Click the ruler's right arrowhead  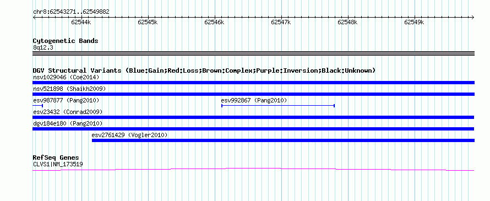[473, 17]
